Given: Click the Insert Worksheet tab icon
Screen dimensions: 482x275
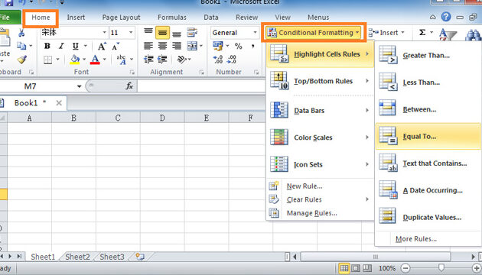Looking at the screenshot, I should click(140, 256).
